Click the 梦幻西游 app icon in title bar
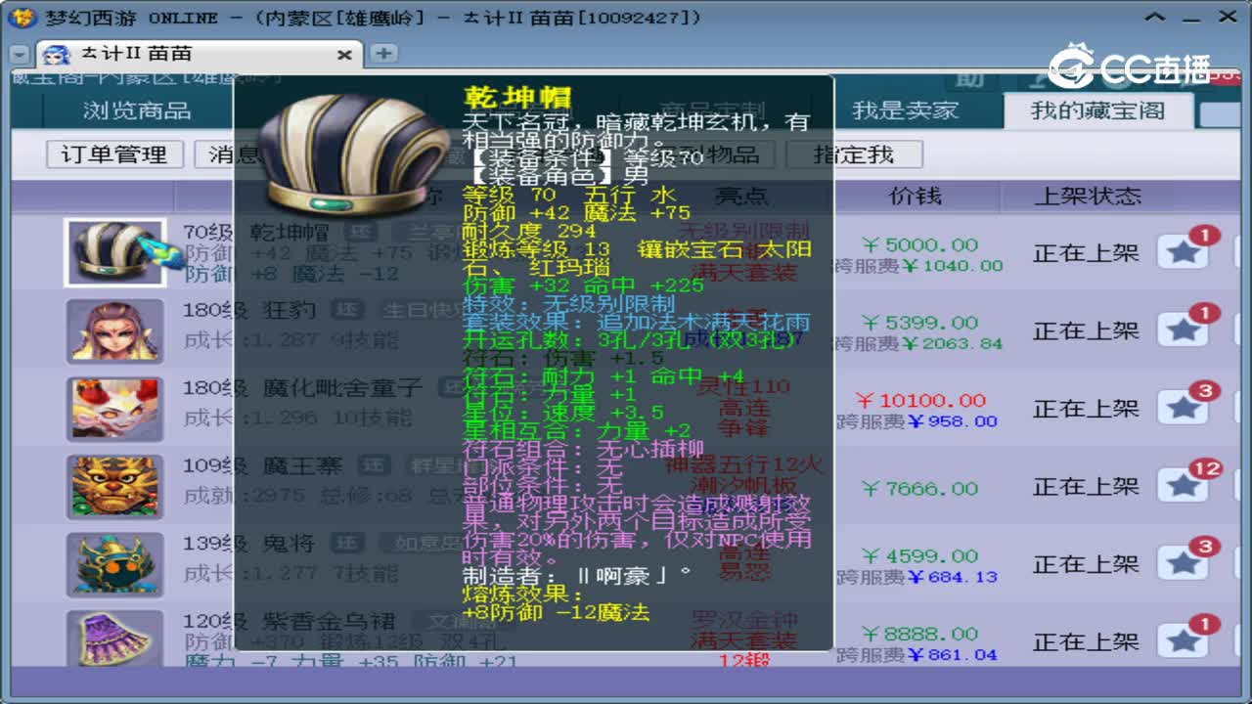This screenshot has width=1252, height=704. click(23, 17)
